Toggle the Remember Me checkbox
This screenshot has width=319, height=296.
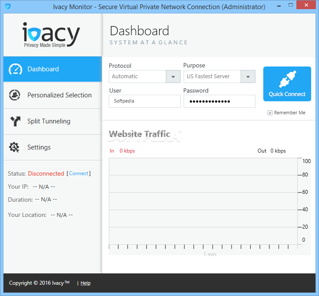(x=270, y=113)
